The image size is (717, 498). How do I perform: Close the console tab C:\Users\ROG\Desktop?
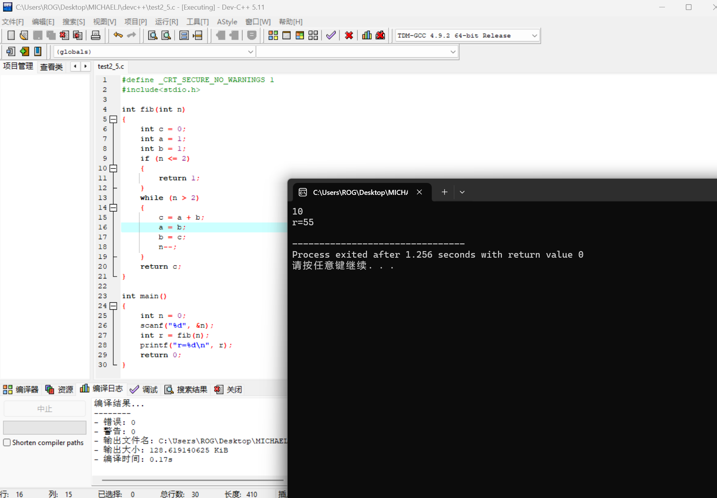click(419, 192)
